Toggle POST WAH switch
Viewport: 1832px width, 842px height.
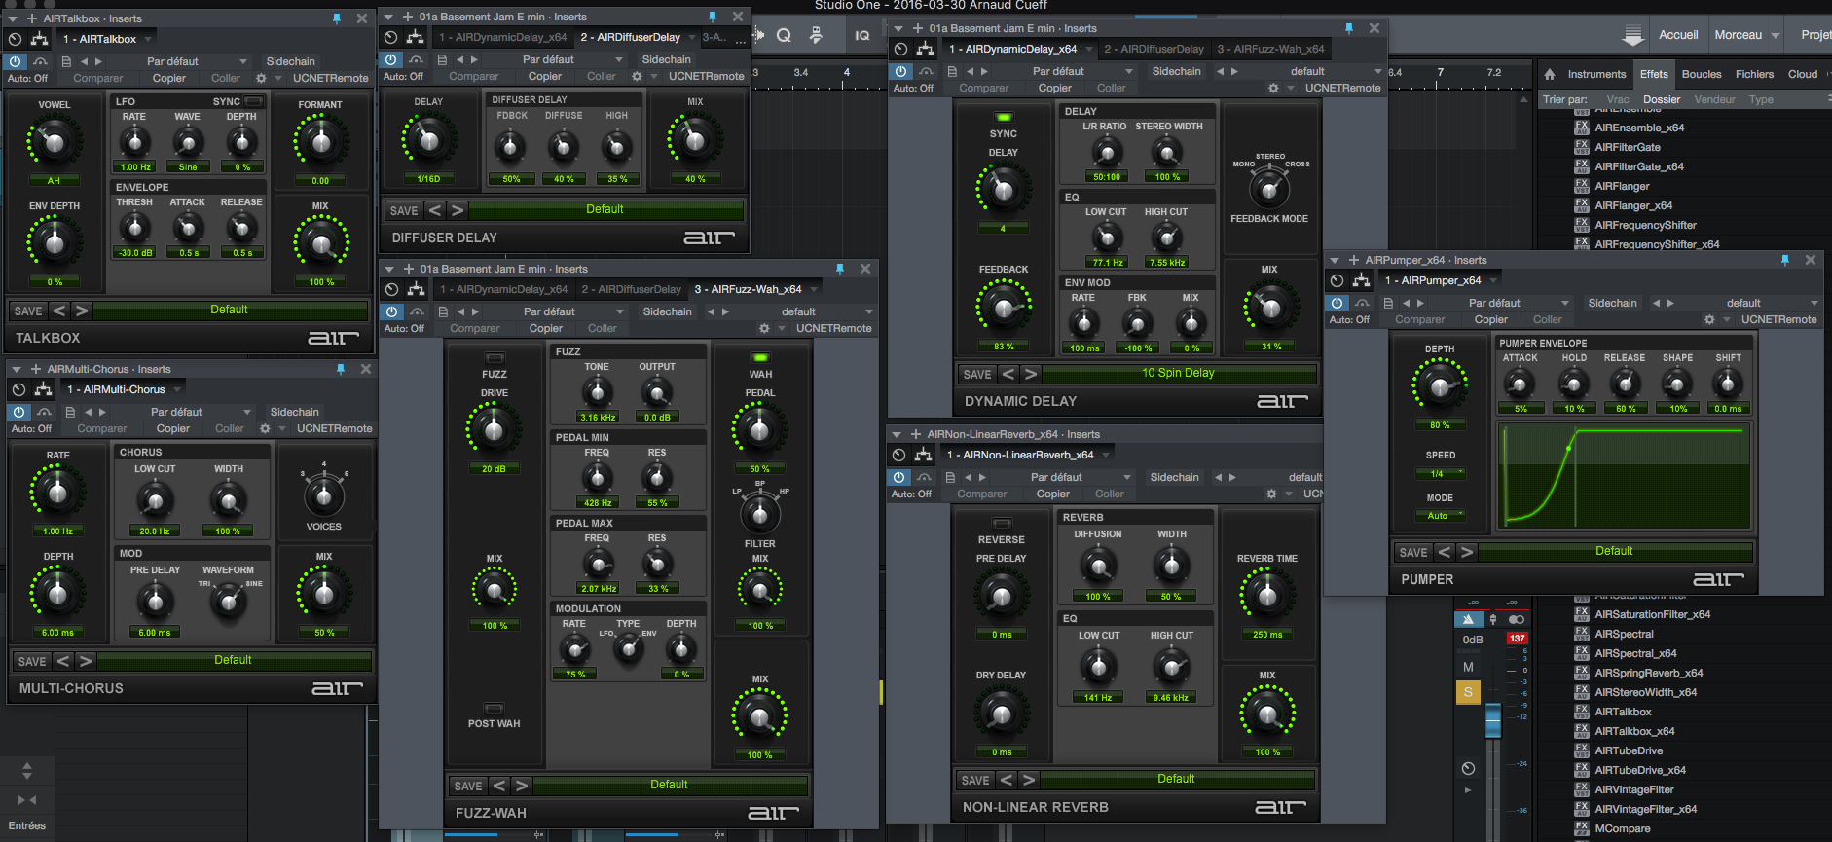click(x=495, y=708)
